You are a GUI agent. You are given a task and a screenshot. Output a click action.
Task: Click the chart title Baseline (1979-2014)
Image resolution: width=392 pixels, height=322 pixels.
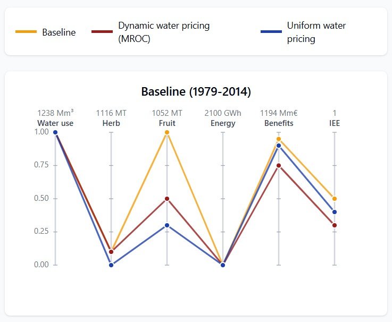coord(196,91)
